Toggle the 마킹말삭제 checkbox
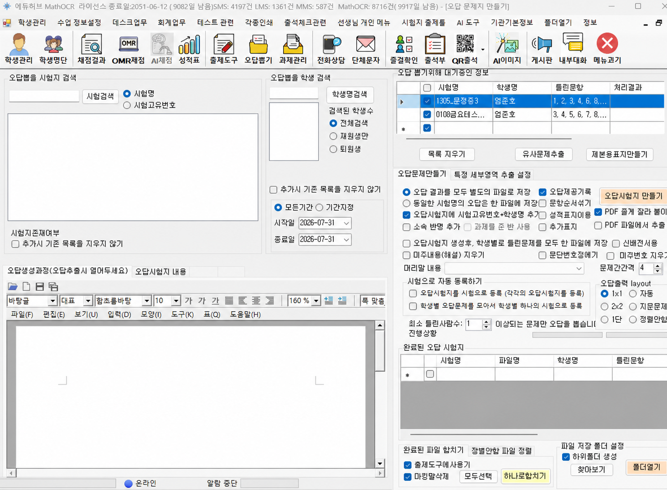The width and height of the screenshot is (667, 490). [x=408, y=477]
